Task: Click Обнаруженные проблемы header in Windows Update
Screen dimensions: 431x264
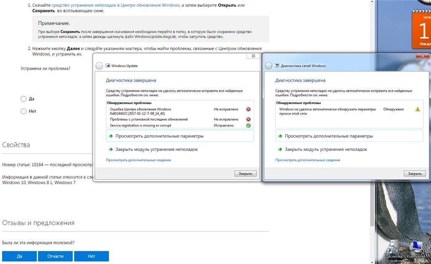Action: click(129, 103)
